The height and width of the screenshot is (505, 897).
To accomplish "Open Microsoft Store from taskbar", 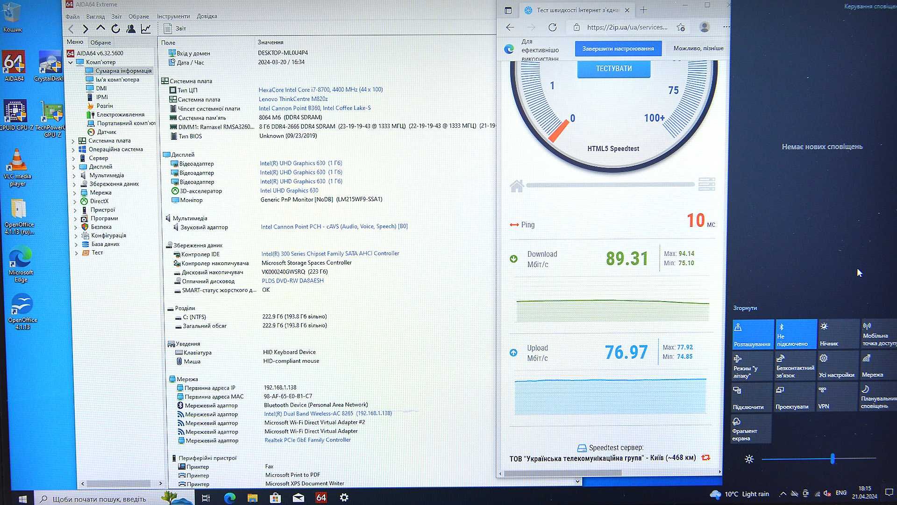I will [x=275, y=498].
